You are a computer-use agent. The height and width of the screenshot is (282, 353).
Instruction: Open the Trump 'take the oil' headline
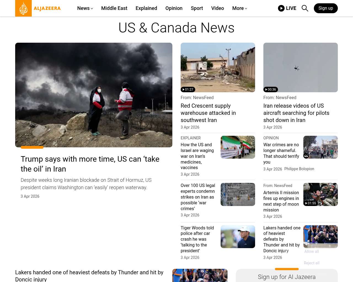[90, 164]
